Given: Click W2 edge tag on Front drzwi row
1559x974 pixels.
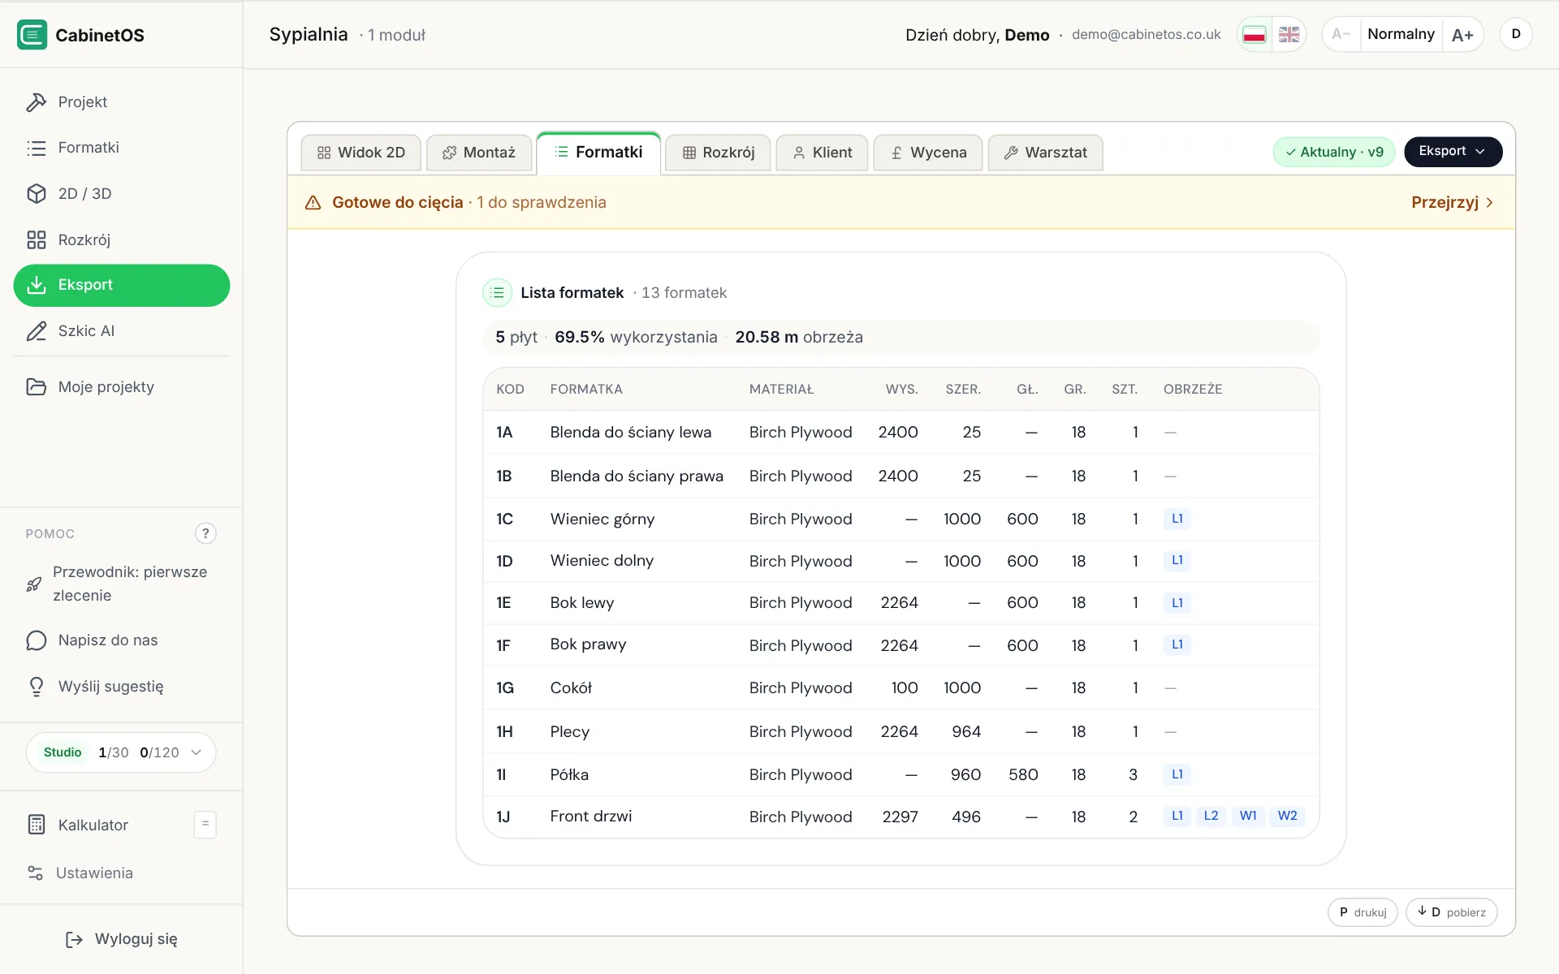Looking at the screenshot, I should coord(1287,816).
